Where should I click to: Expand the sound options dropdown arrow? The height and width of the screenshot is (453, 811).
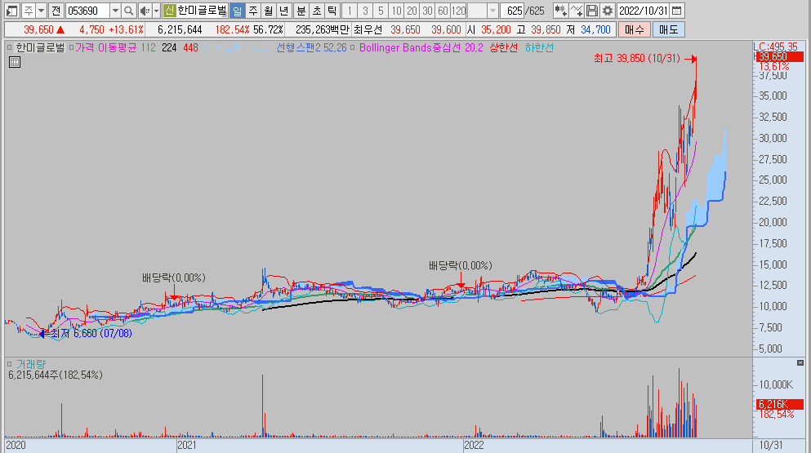tap(156, 11)
